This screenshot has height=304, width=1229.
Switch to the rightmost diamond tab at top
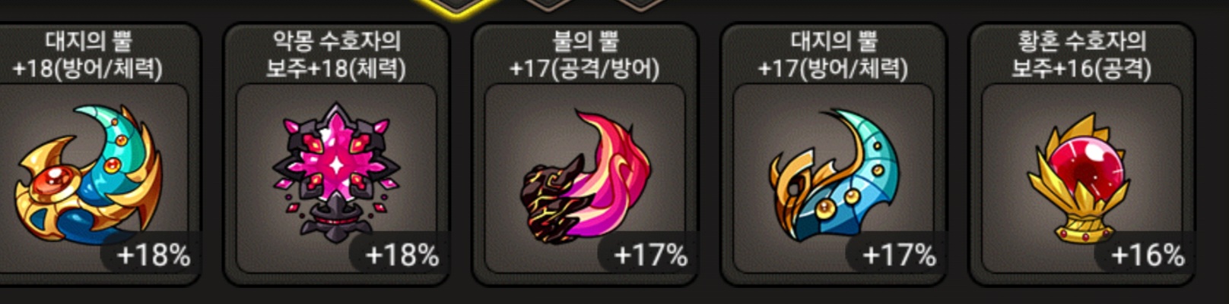click(x=641, y=5)
